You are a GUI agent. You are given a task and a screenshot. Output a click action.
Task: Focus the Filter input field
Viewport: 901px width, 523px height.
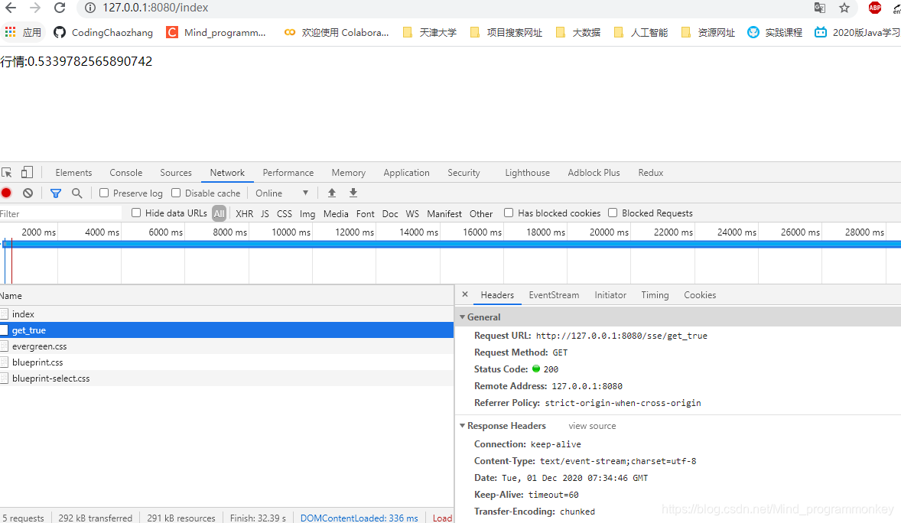pyautogui.click(x=60, y=214)
